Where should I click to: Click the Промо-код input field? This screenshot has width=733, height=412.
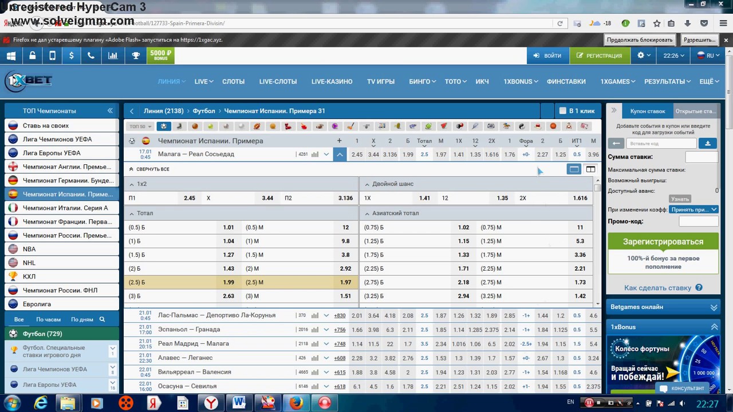pos(698,221)
